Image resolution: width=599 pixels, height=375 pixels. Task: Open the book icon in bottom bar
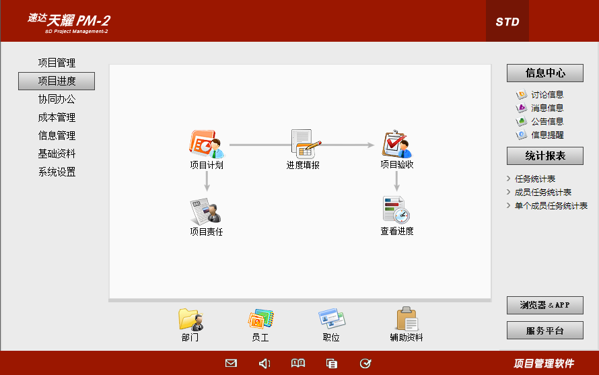[298, 364]
